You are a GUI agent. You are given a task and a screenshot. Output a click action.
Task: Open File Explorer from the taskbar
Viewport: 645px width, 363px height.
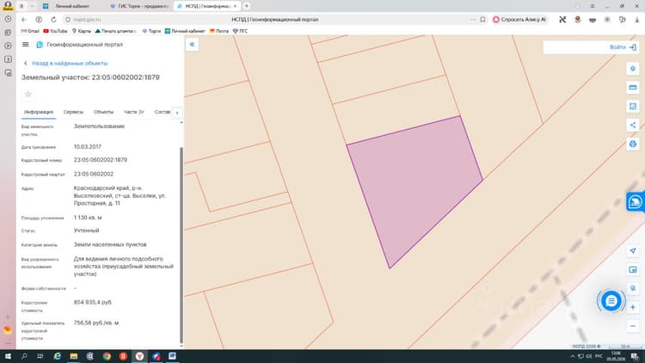[x=74, y=356]
